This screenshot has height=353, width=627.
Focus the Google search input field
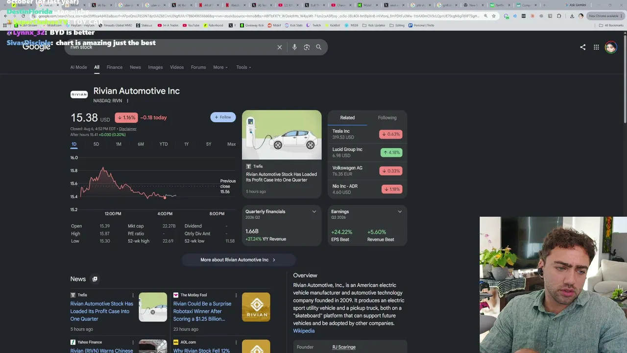[171, 47]
